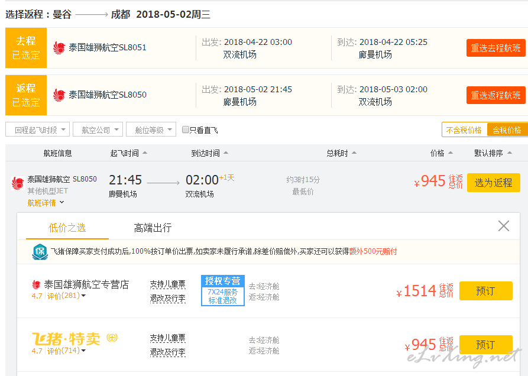Click the 保 guarantee shield icon
The height and width of the screenshot is (376, 528).
tap(40, 252)
